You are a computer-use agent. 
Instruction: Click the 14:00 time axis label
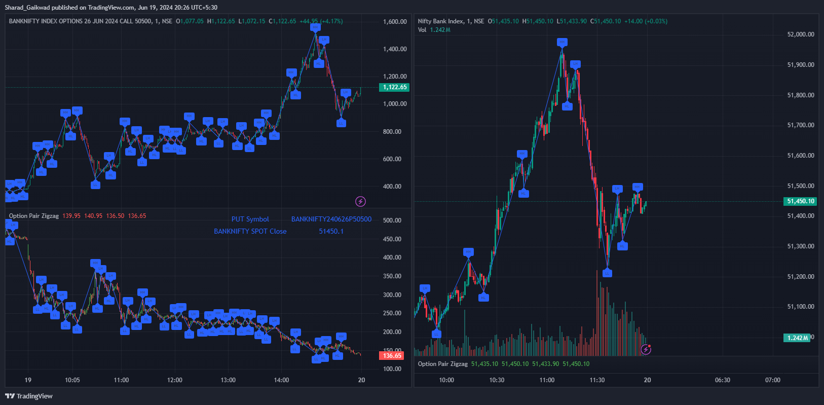(x=281, y=380)
